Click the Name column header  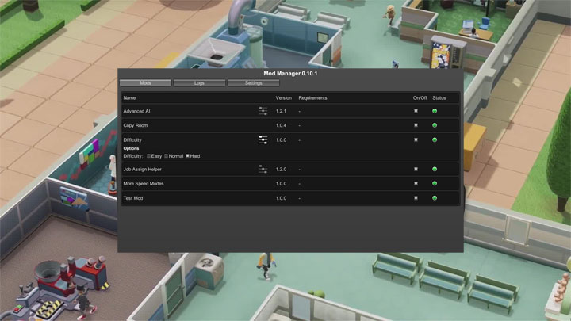click(x=129, y=98)
